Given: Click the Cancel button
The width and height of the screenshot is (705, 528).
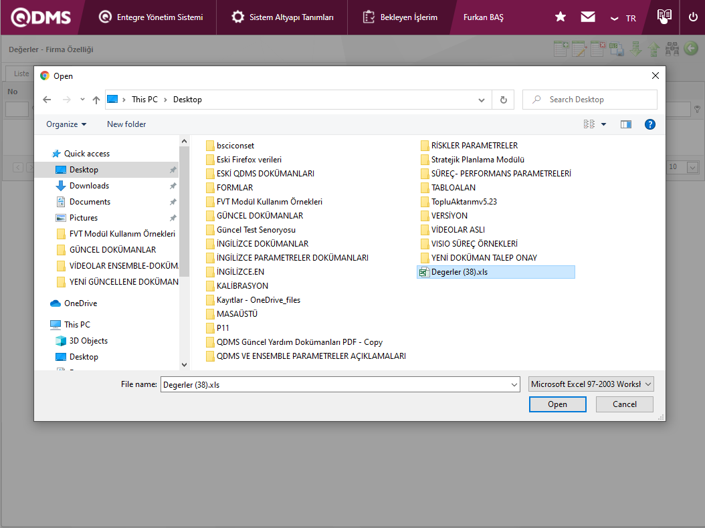Looking at the screenshot, I should click(x=625, y=404).
